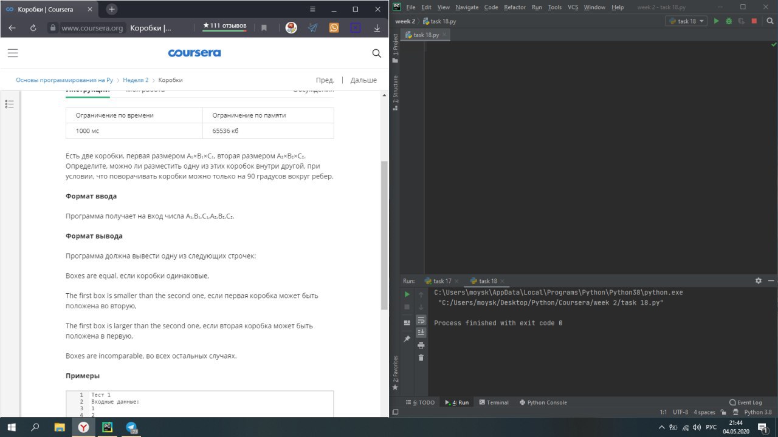Open PyCharm Edit menu
Image resolution: width=778 pixels, height=437 pixels.
click(x=426, y=7)
